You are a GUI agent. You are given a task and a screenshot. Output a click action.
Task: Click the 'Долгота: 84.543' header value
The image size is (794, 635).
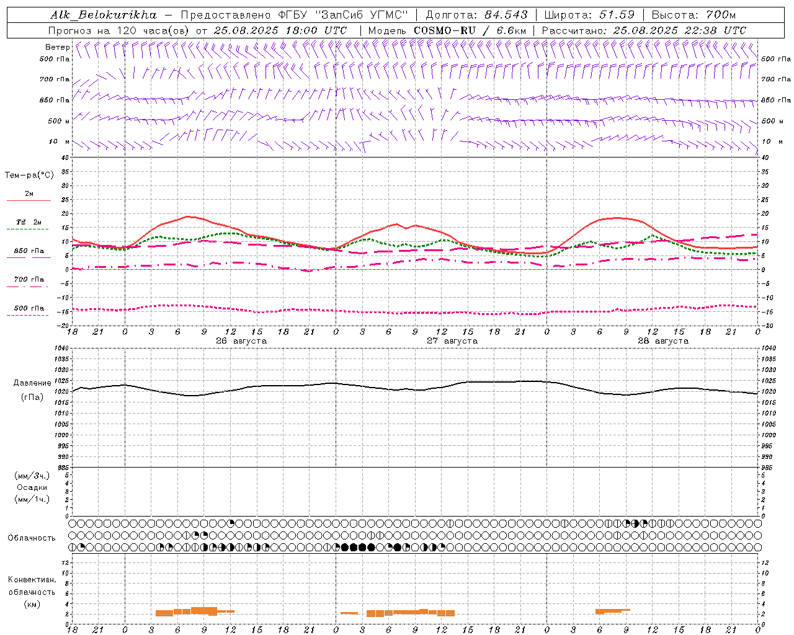click(476, 15)
